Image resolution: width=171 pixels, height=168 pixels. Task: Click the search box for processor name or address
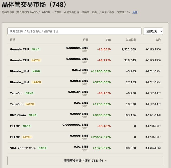(74, 31)
